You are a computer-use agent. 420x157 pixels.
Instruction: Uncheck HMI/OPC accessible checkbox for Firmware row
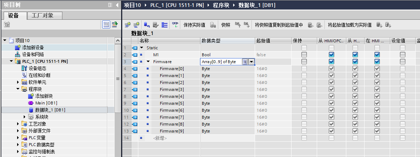pos(331,62)
